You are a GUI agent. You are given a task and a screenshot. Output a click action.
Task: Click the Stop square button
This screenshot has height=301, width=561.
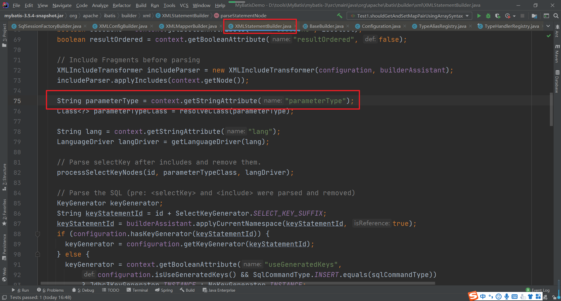click(x=522, y=16)
